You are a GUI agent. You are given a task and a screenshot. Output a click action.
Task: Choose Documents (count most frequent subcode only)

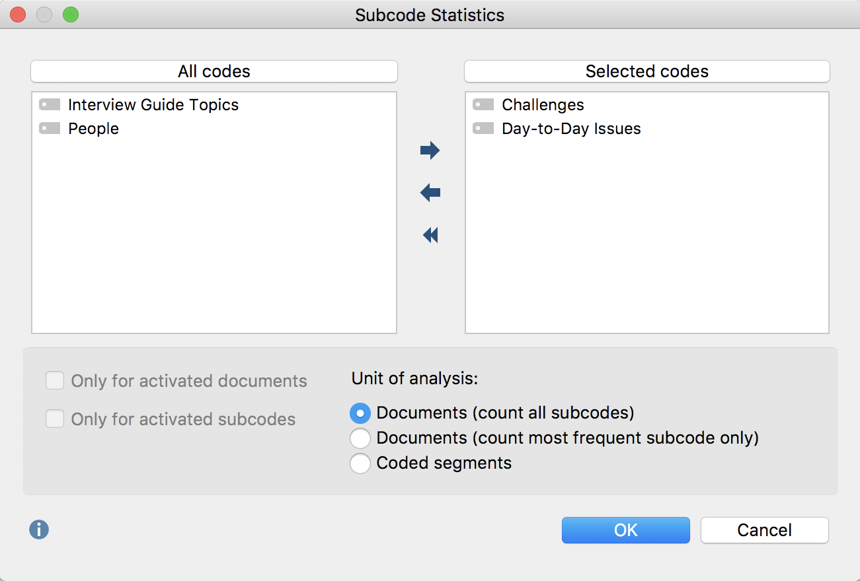360,438
